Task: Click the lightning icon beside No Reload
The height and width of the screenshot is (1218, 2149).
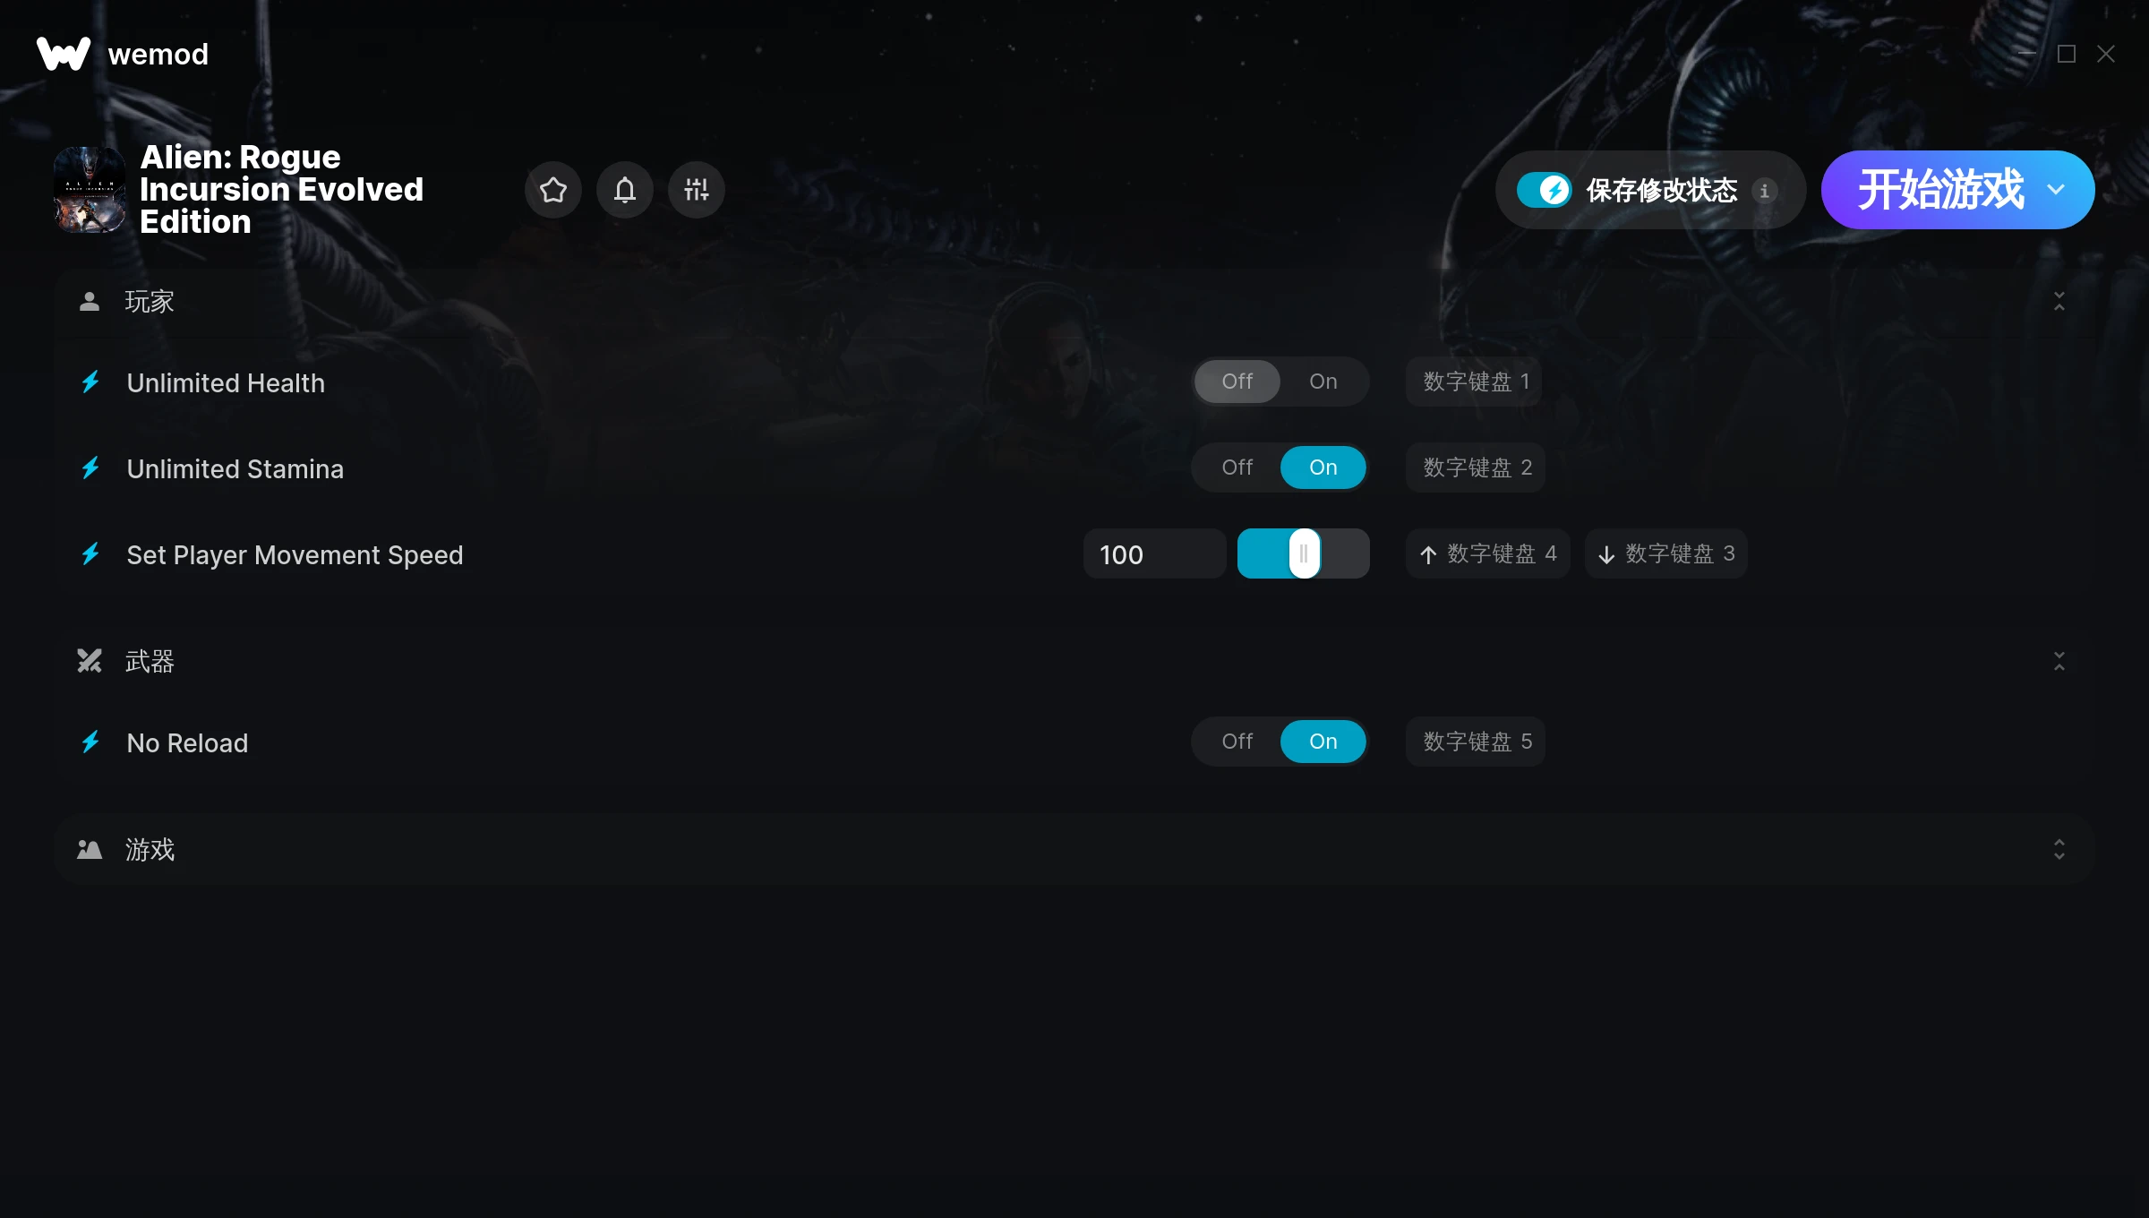Action: tap(90, 742)
